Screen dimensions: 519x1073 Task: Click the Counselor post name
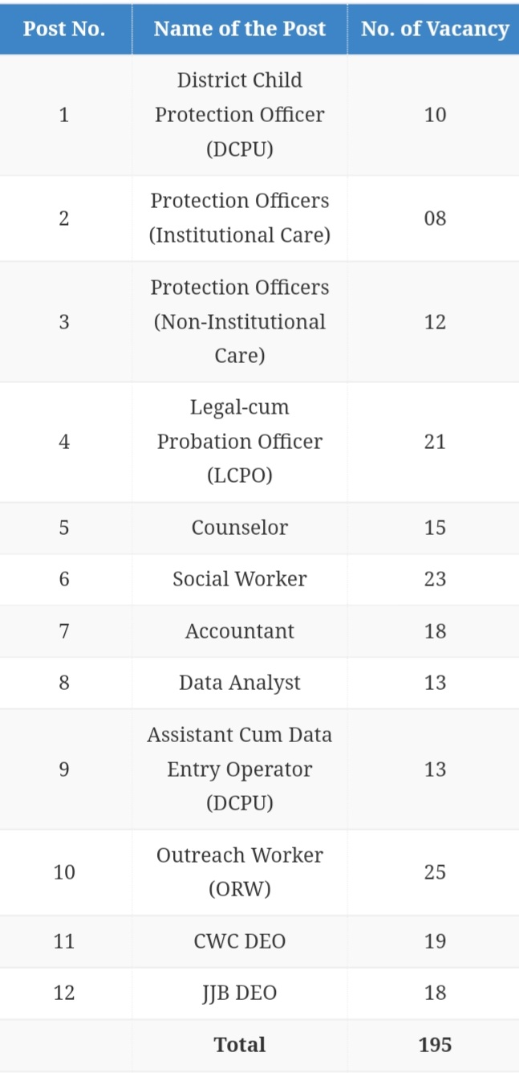239,528
